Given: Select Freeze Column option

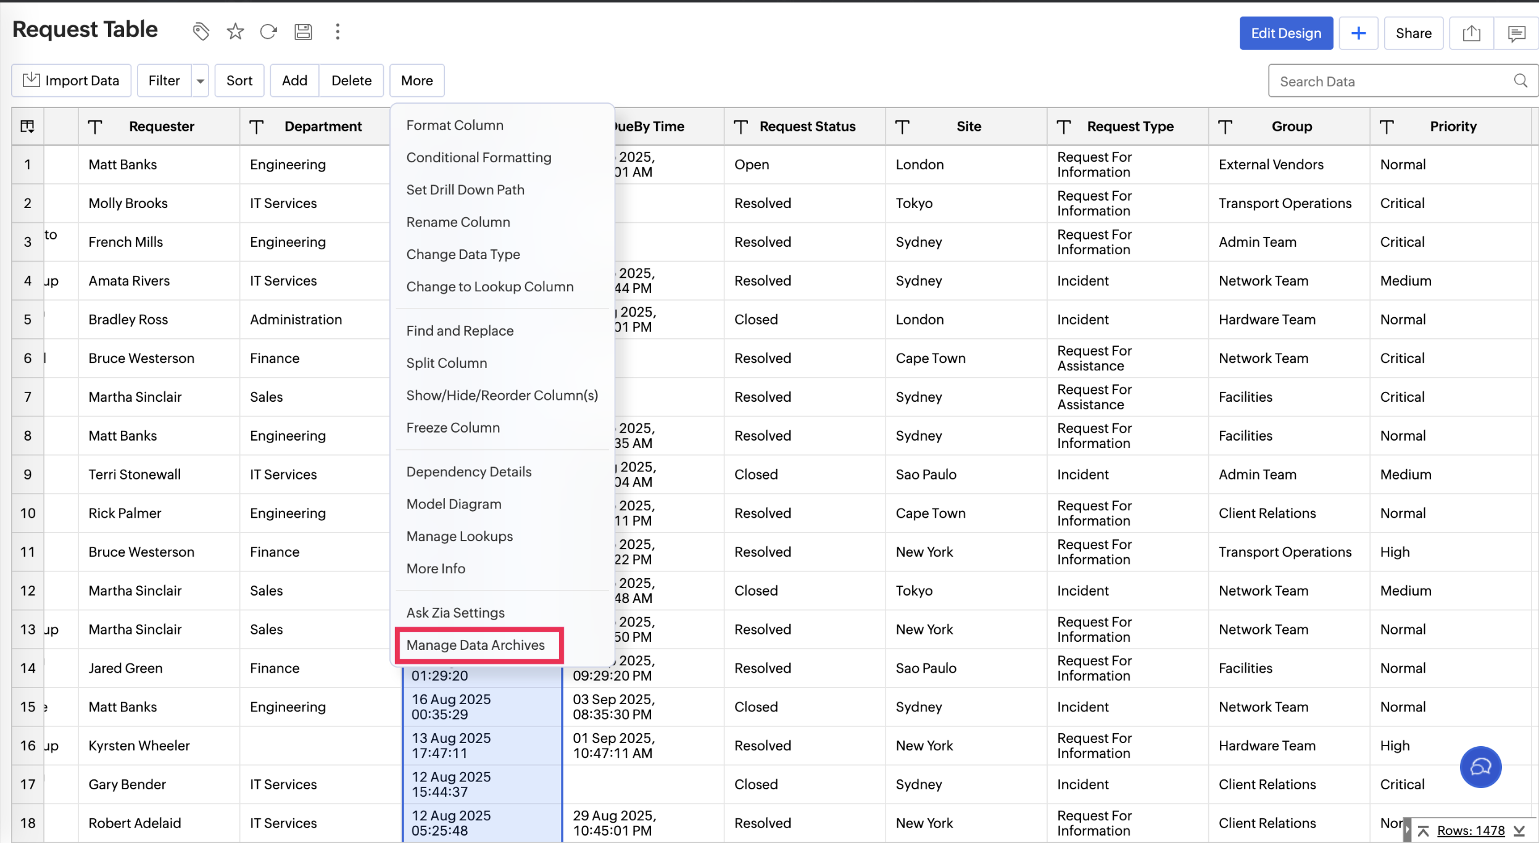Looking at the screenshot, I should tap(453, 428).
